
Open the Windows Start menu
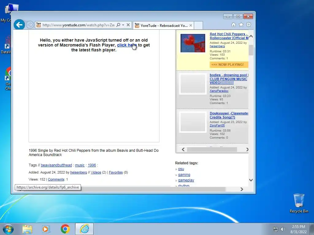pos(8,229)
